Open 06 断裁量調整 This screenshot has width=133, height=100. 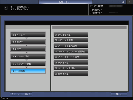(71, 62)
